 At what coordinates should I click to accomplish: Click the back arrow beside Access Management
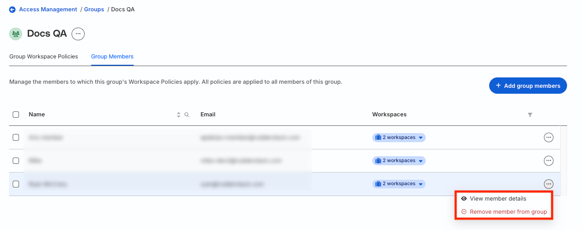tap(12, 10)
